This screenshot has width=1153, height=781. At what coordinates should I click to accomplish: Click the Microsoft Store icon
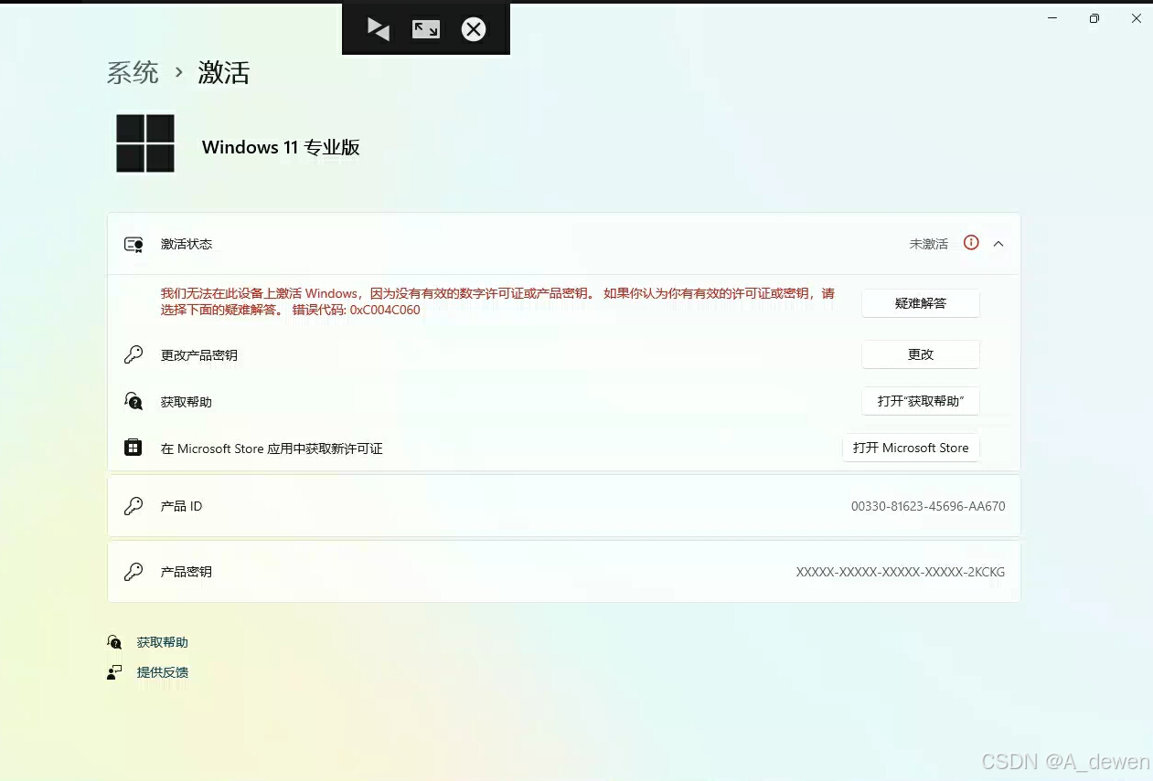[x=133, y=448]
